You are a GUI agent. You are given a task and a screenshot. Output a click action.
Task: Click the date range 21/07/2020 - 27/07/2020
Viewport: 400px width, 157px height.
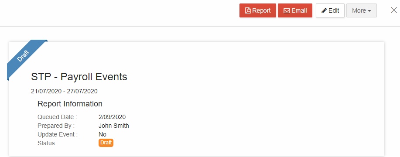coord(64,91)
